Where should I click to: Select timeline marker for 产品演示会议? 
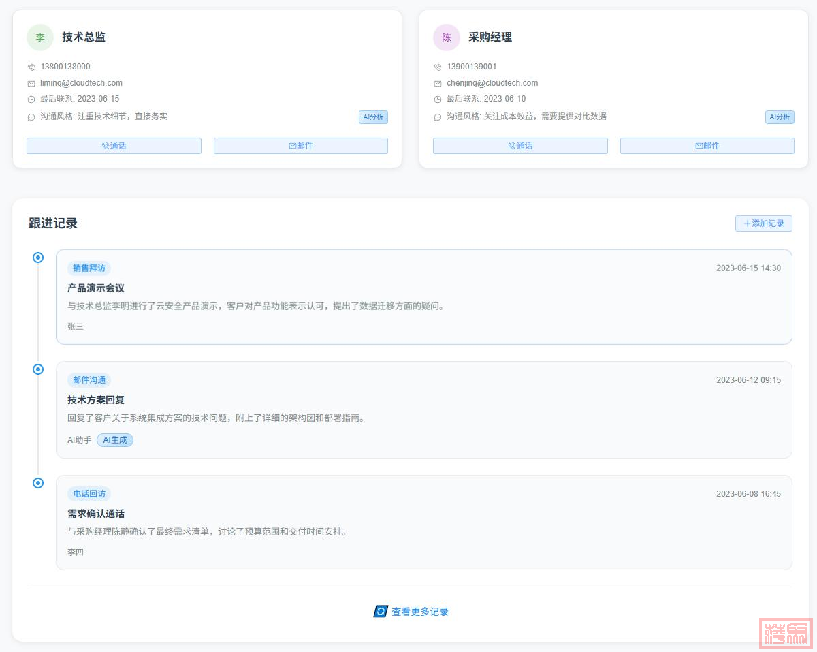pyautogui.click(x=38, y=258)
